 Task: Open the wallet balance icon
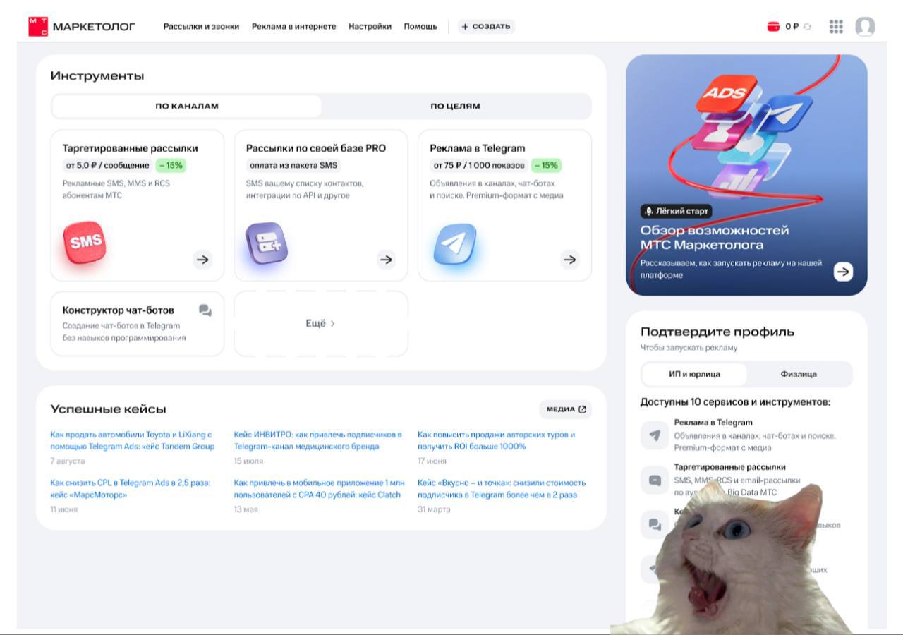click(x=773, y=27)
